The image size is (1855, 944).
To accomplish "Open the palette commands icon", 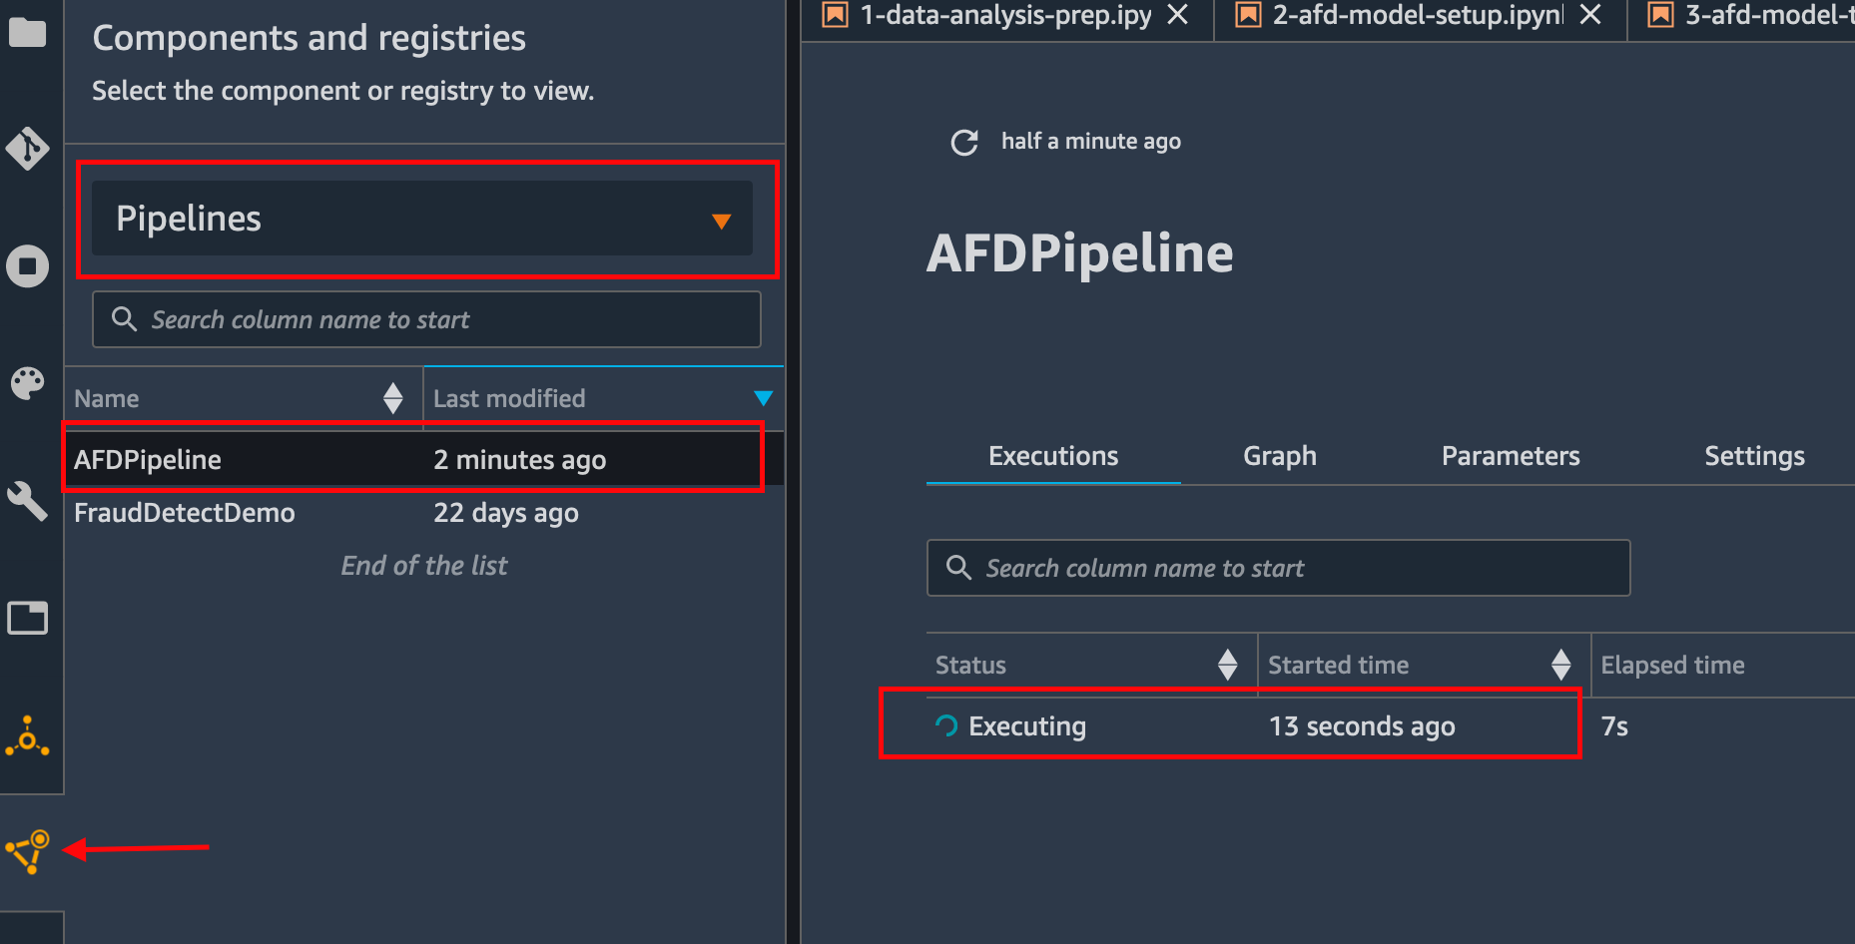I will [27, 383].
